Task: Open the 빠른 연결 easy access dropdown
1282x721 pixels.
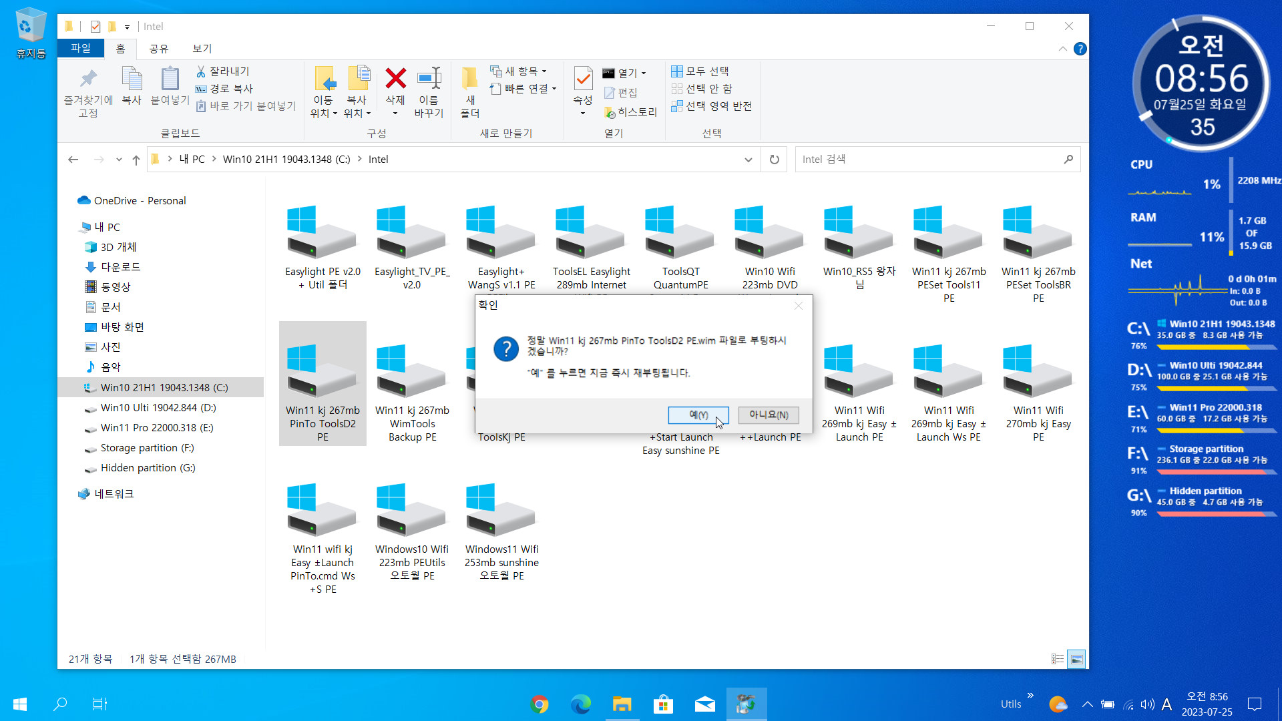Action: coord(523,89)
